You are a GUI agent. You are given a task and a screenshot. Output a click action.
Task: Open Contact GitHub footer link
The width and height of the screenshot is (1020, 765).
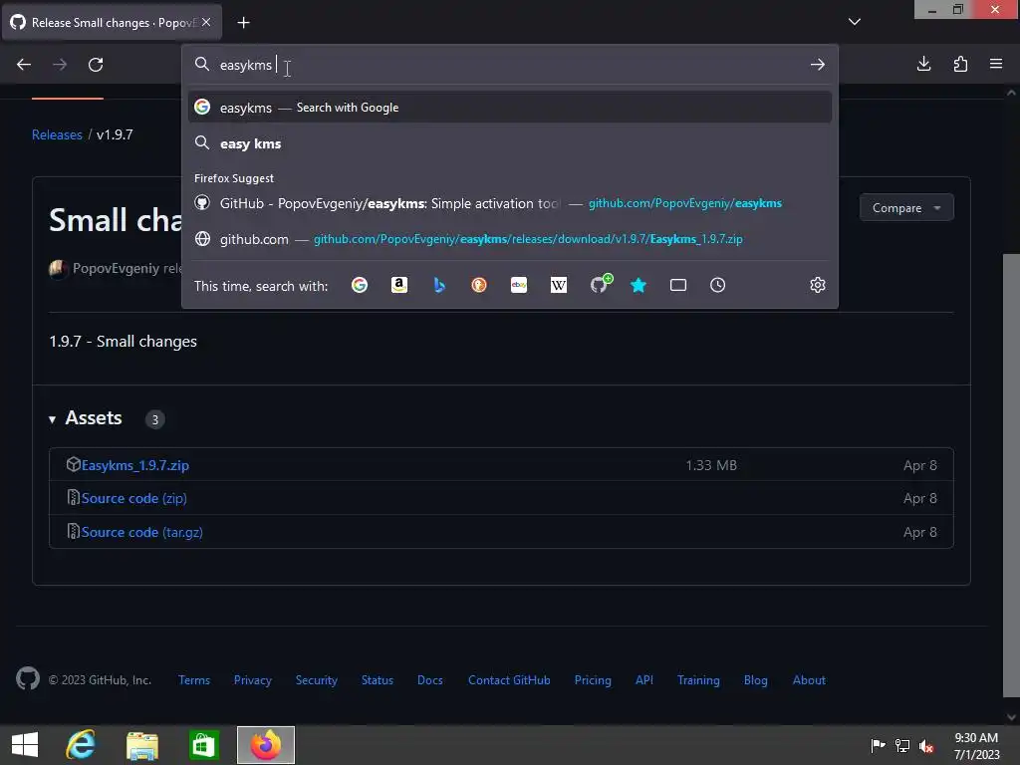[x=509, y=679]
